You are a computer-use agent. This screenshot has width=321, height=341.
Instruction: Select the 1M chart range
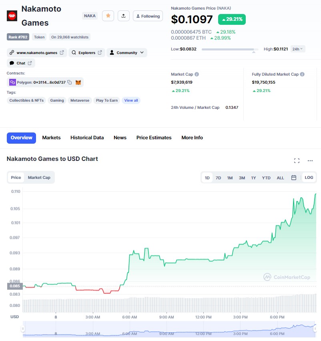pos(230,178)
